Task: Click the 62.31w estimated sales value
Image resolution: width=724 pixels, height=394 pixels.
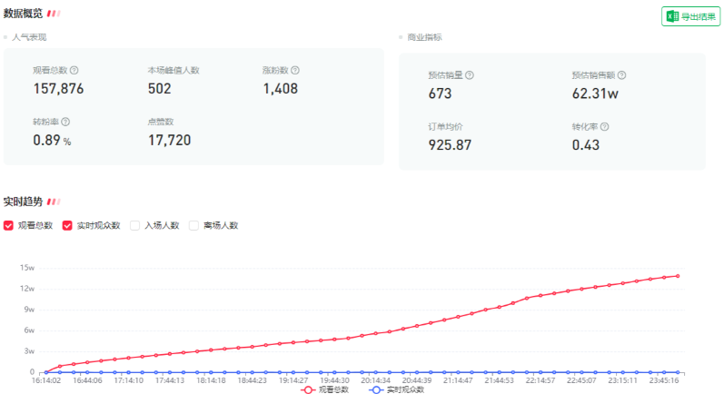Action: (x=595, y=94)
